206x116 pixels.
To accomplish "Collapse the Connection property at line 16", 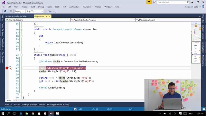I will coord(22,30).
